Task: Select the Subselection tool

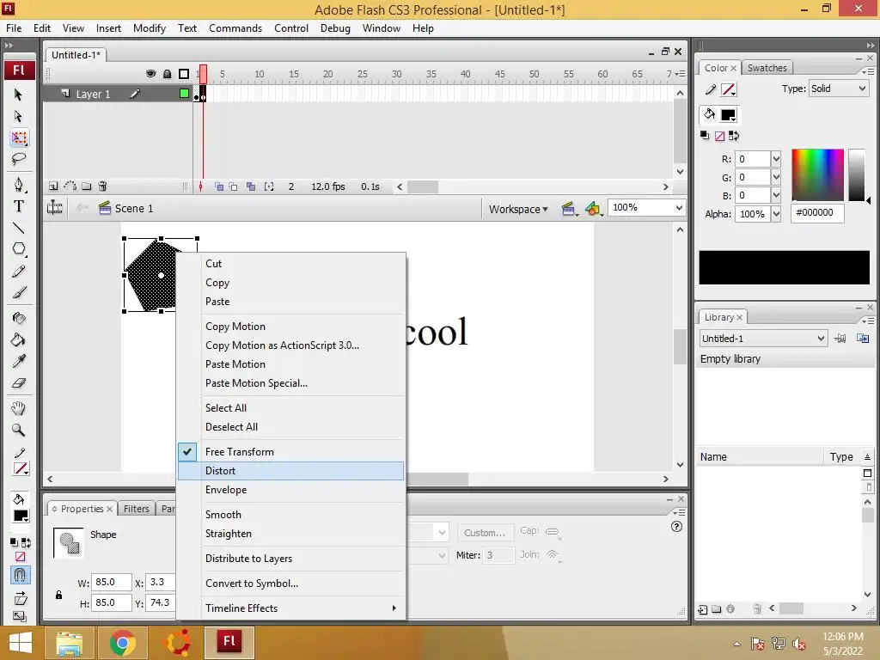Action: (x=18, y=116)
